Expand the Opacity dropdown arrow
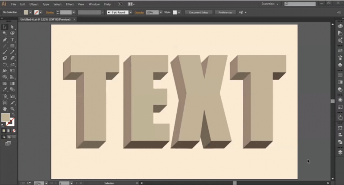344x185 pixels. pyautogui.click(x=161, y=13)
